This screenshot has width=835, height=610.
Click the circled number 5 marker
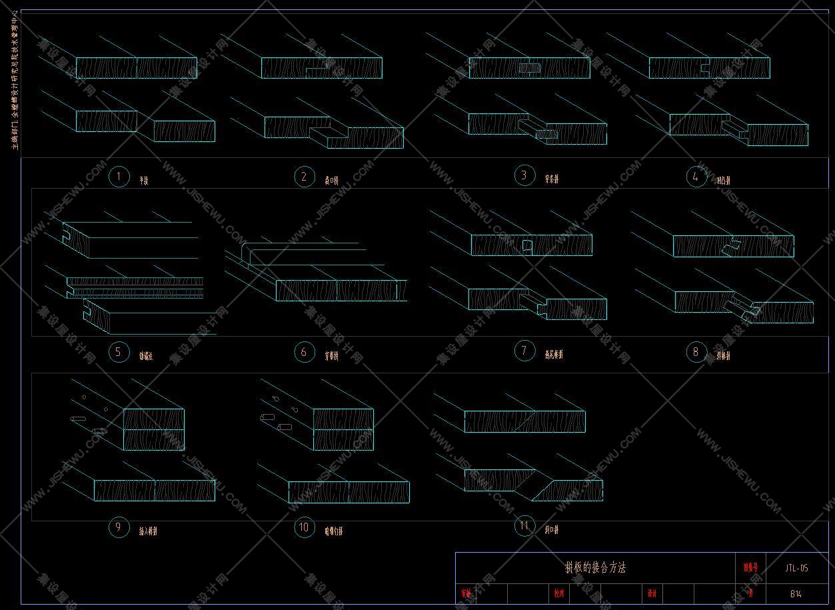119,352
